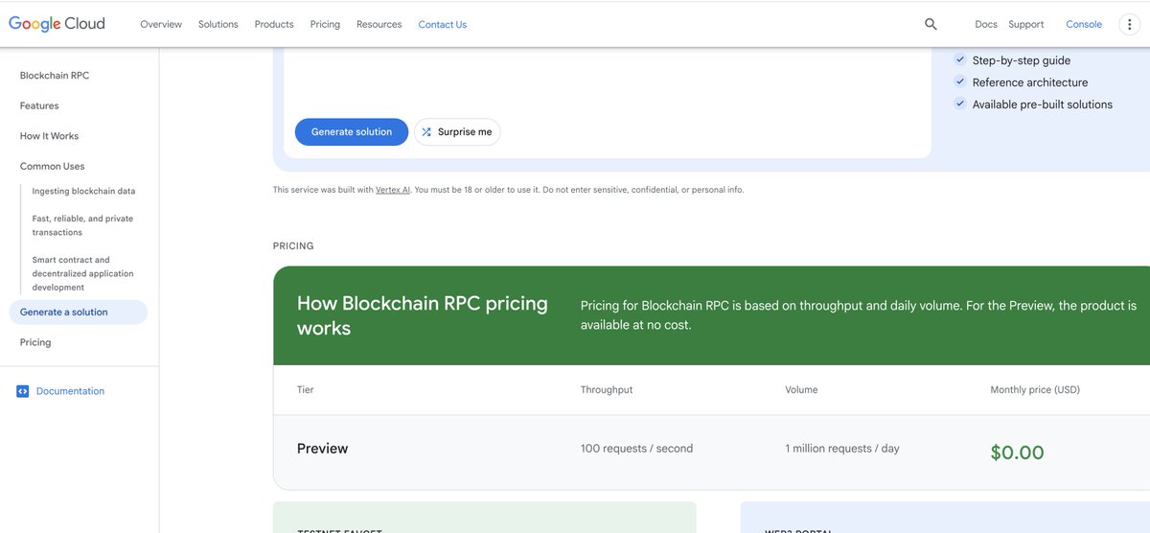Jump to Features in the sidebar
Image resolution: width=1150 pixels, height=533 pixels.
coord(39,105)
